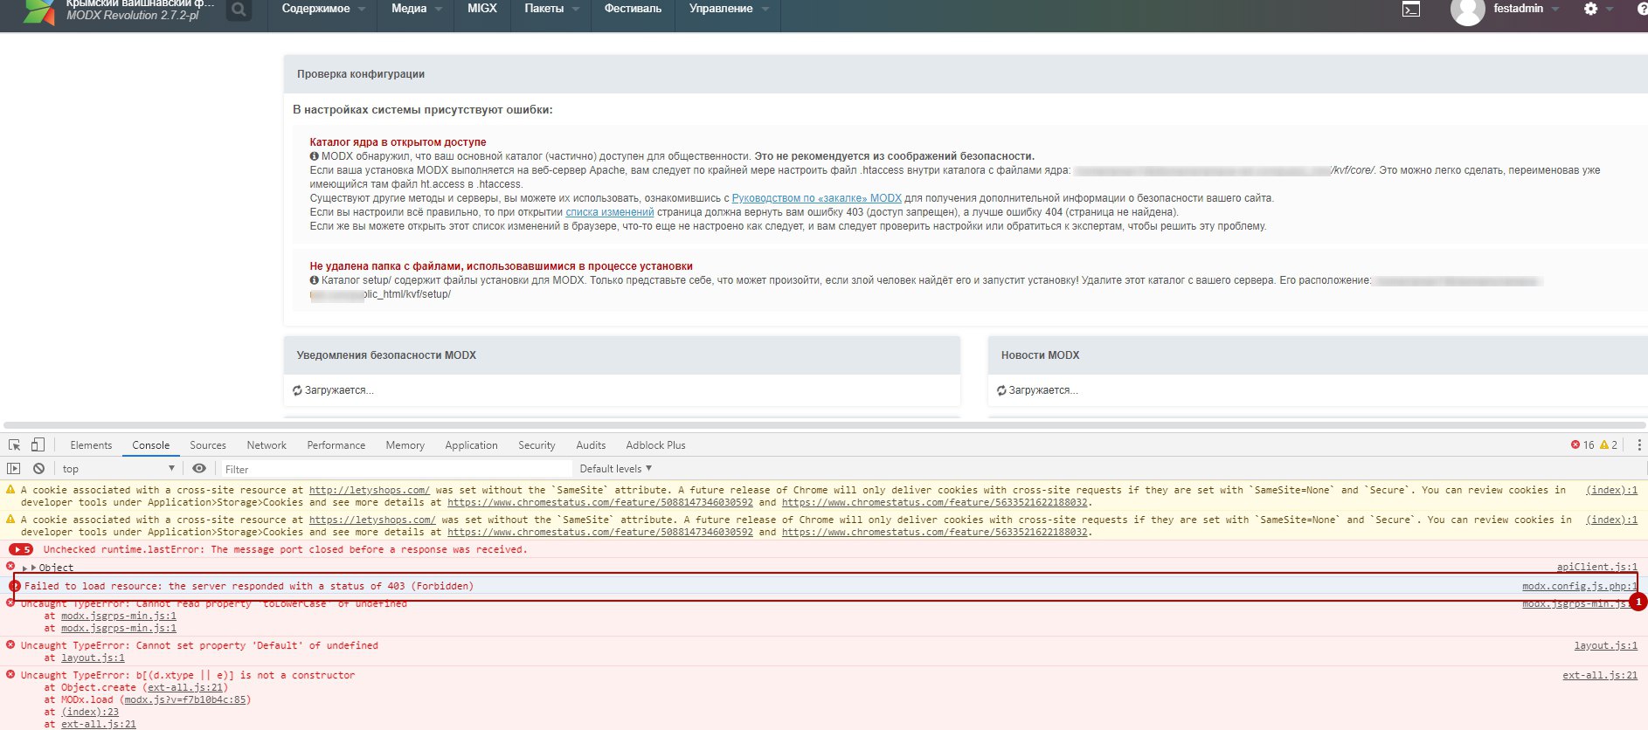The width and height of the screenshot is (1648, 730).
Task: Switch to the Security tab
Action: 537,445
